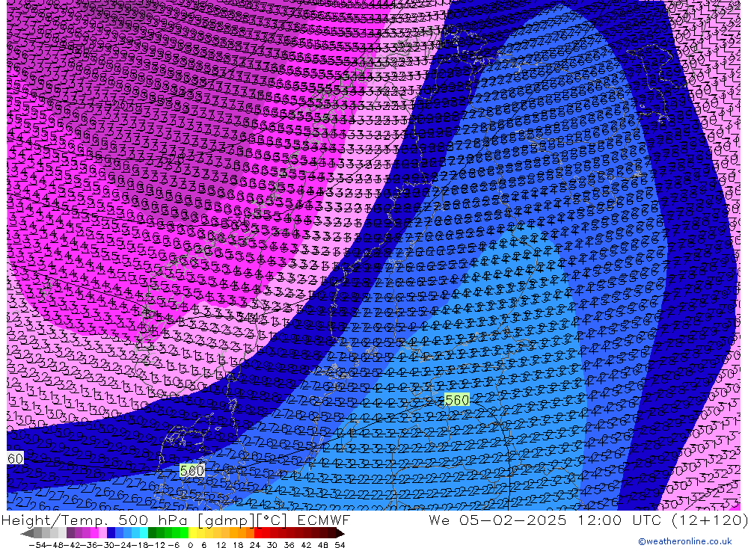This screenshot has width=748, height=548.
Task: Click the 560 contour label near the map center
Action: coord(457,400)
